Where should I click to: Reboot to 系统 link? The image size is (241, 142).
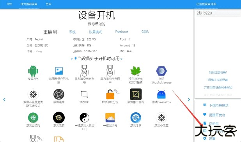tap(73, 32)
